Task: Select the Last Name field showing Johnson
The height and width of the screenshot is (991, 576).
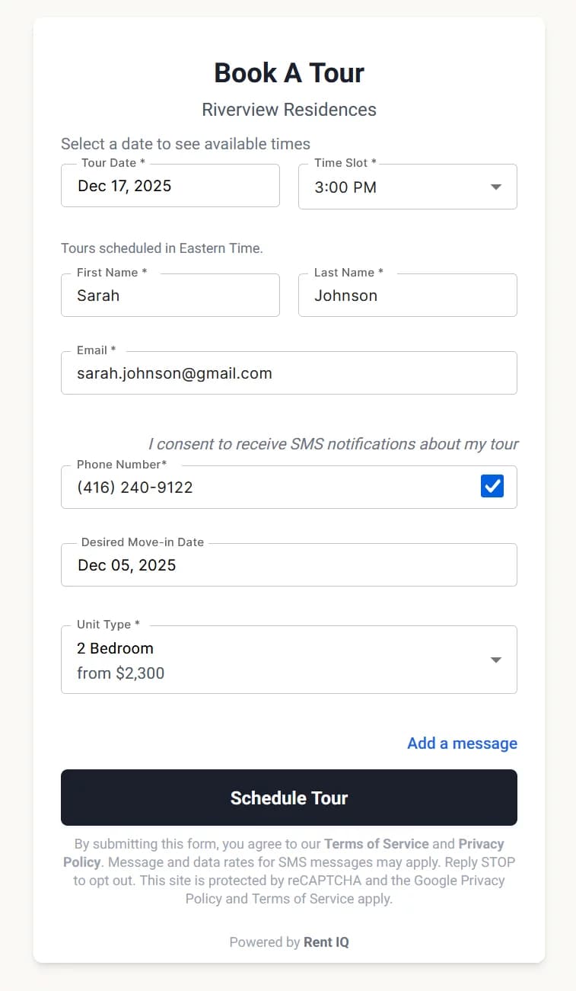Action: pos(407,296)
